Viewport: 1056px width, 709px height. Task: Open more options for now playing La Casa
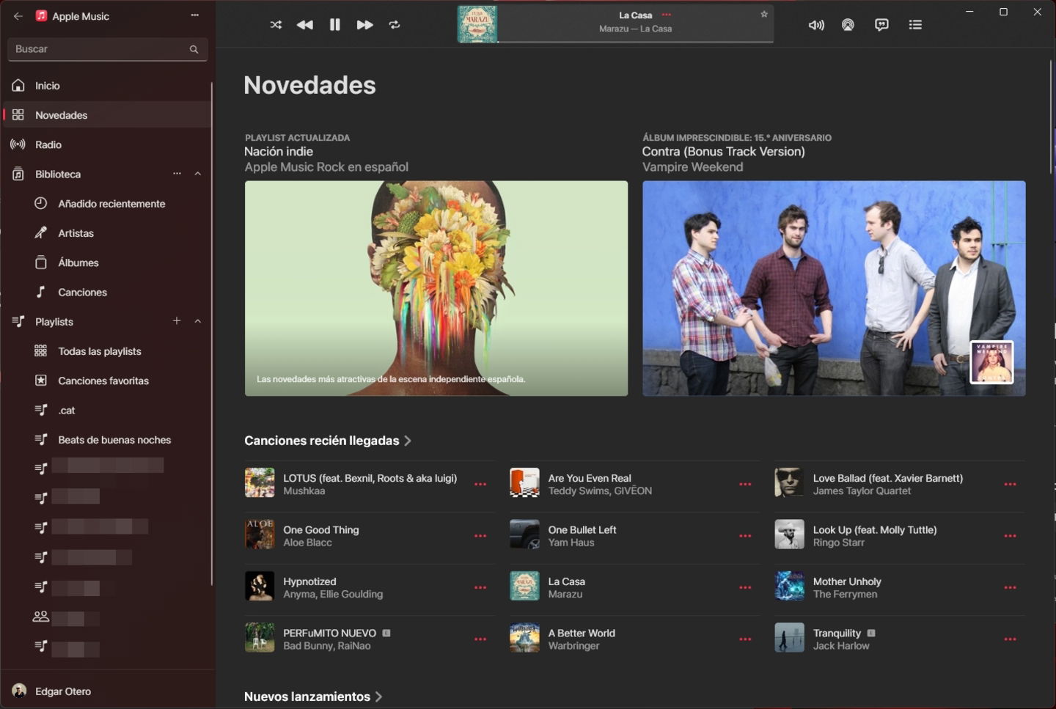coord(667,15)
